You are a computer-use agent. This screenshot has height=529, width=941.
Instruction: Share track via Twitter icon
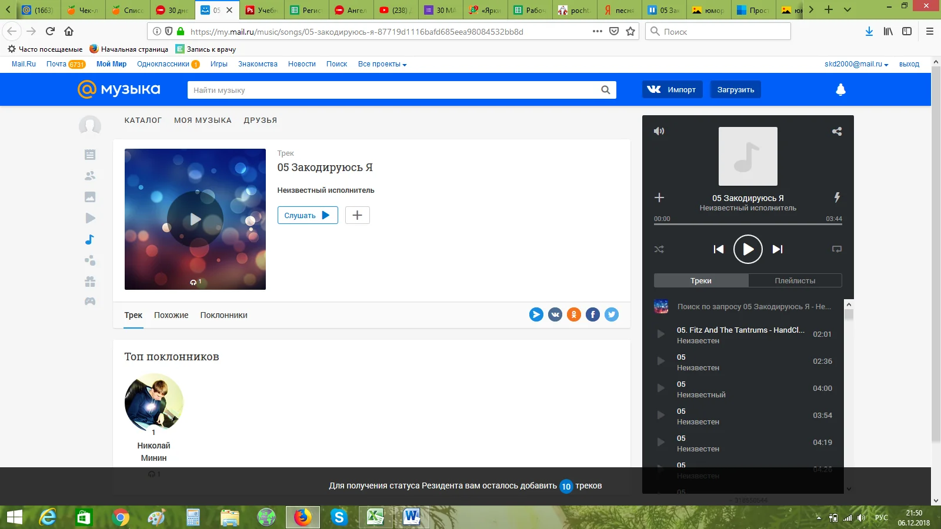[612, 314]
